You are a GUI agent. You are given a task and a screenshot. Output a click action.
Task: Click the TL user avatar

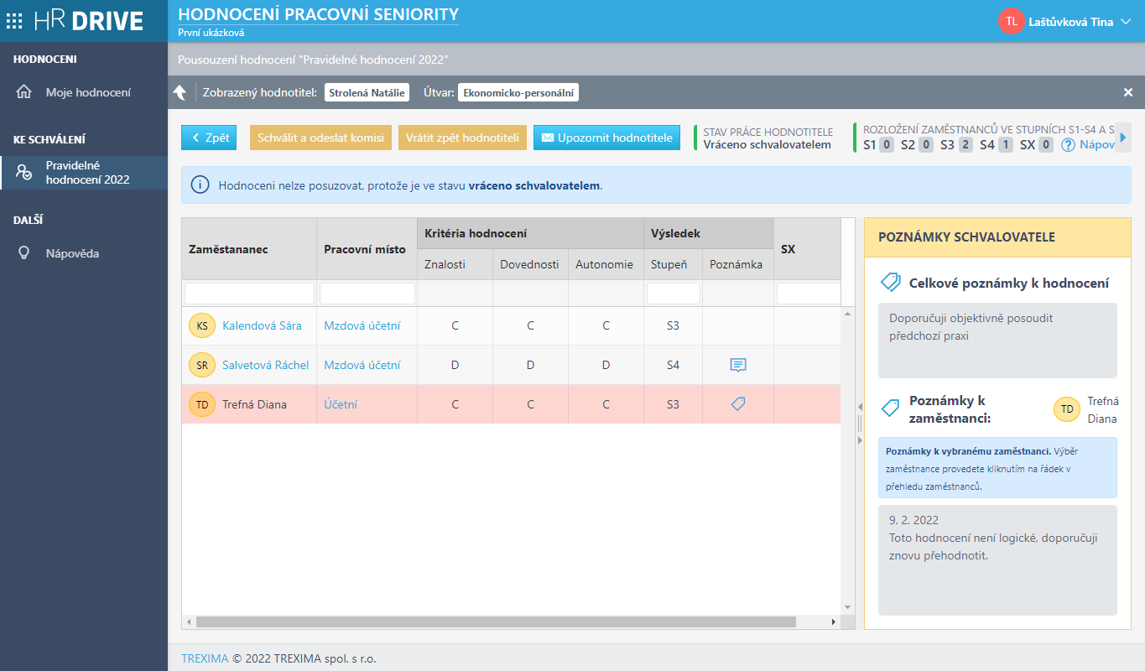1011,22
